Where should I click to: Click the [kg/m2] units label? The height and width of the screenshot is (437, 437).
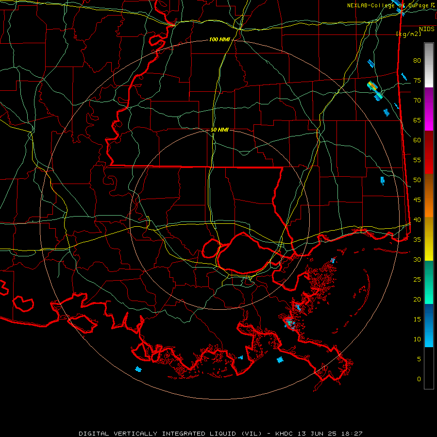(x=409, y=34)
